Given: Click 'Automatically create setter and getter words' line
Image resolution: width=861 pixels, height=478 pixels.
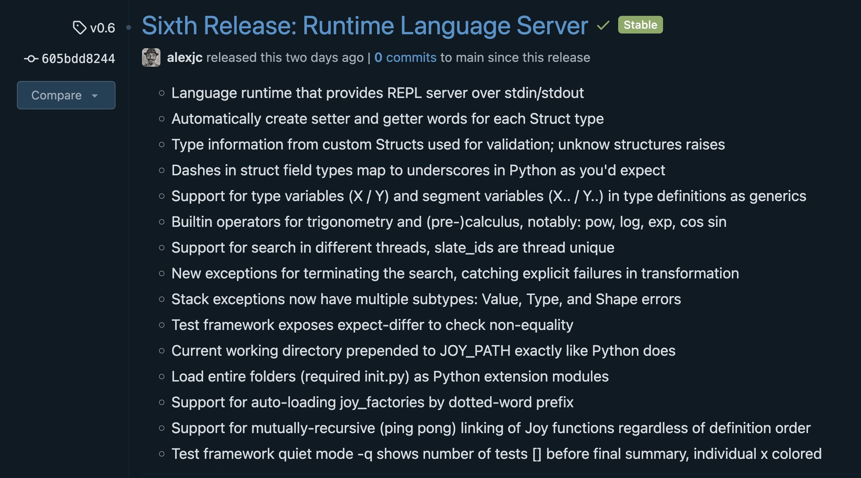Looking at the screenshot, I should click(388, 119).
